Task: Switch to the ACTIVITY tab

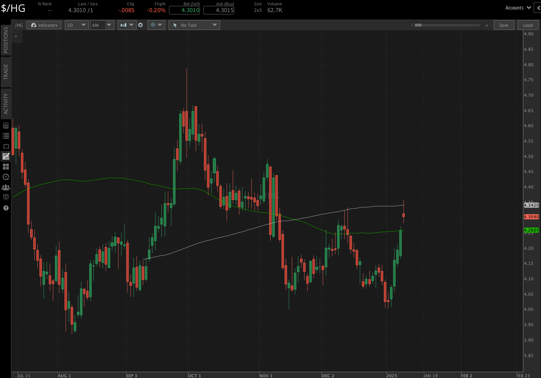Action: pyautogui.click(x=6, y=103)
